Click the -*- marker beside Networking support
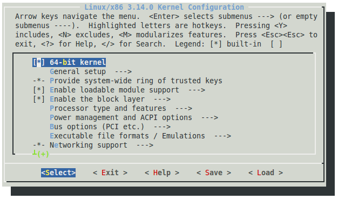This screenshot has height=199, width=338. 39,145
